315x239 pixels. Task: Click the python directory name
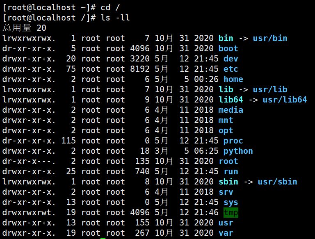pos(238,151)
